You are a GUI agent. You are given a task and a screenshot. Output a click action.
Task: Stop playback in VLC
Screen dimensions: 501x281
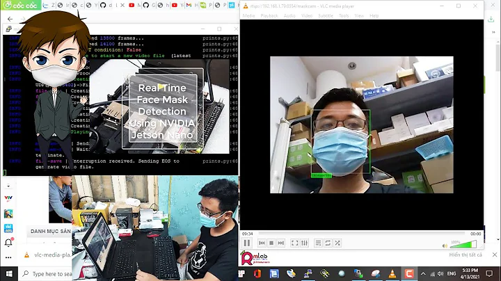click(271, 243)
